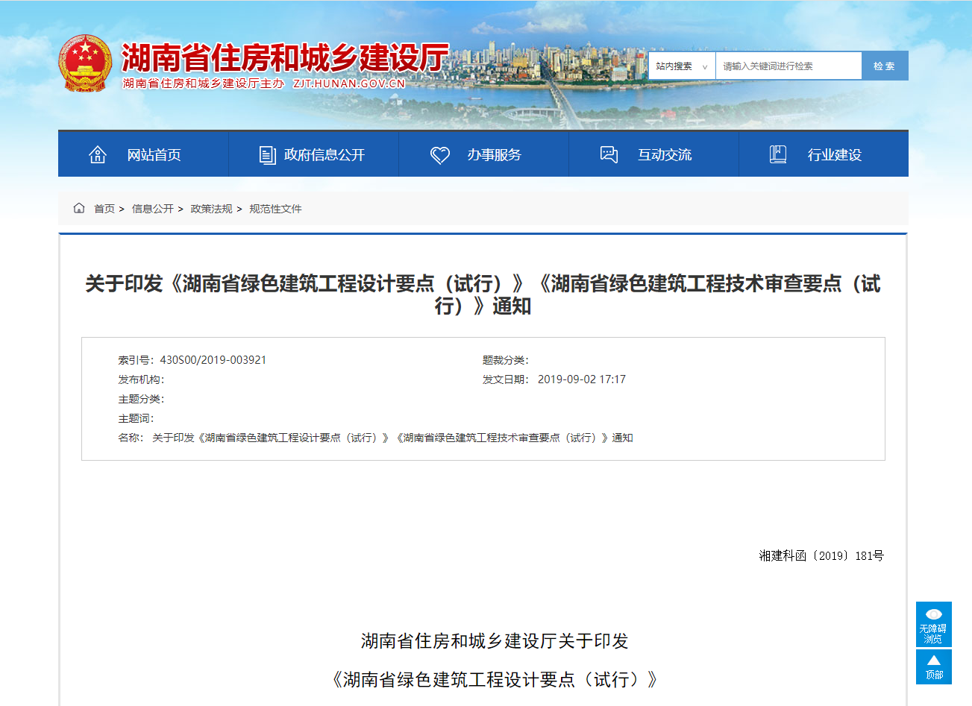This screenshot has width=972, height=706.
Task: Click the national emblem logo
Action: pos(85,63)
